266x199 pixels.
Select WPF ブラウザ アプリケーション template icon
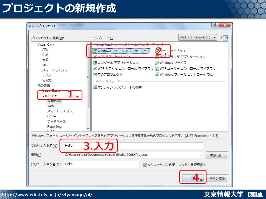point(157,57)
